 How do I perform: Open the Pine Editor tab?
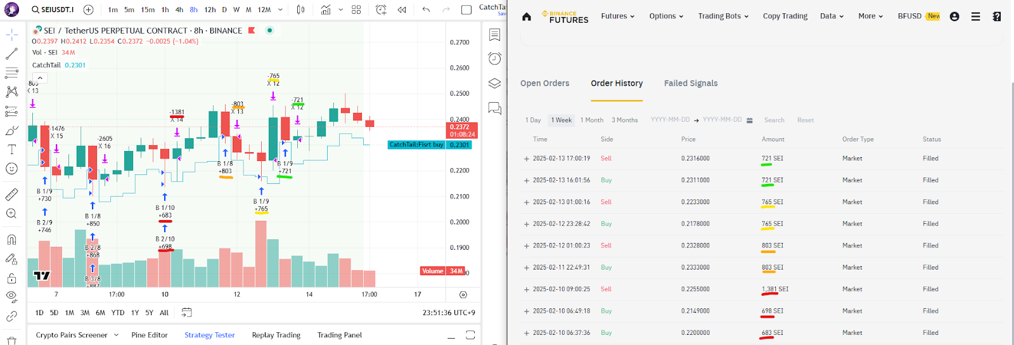point(150,335)
